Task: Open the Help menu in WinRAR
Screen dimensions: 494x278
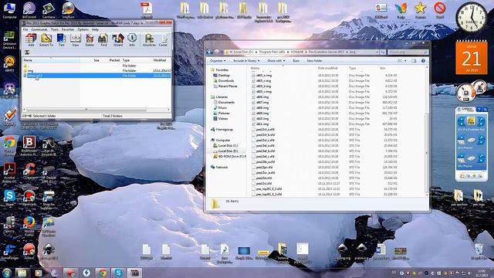Action: [x=95, y=29]
